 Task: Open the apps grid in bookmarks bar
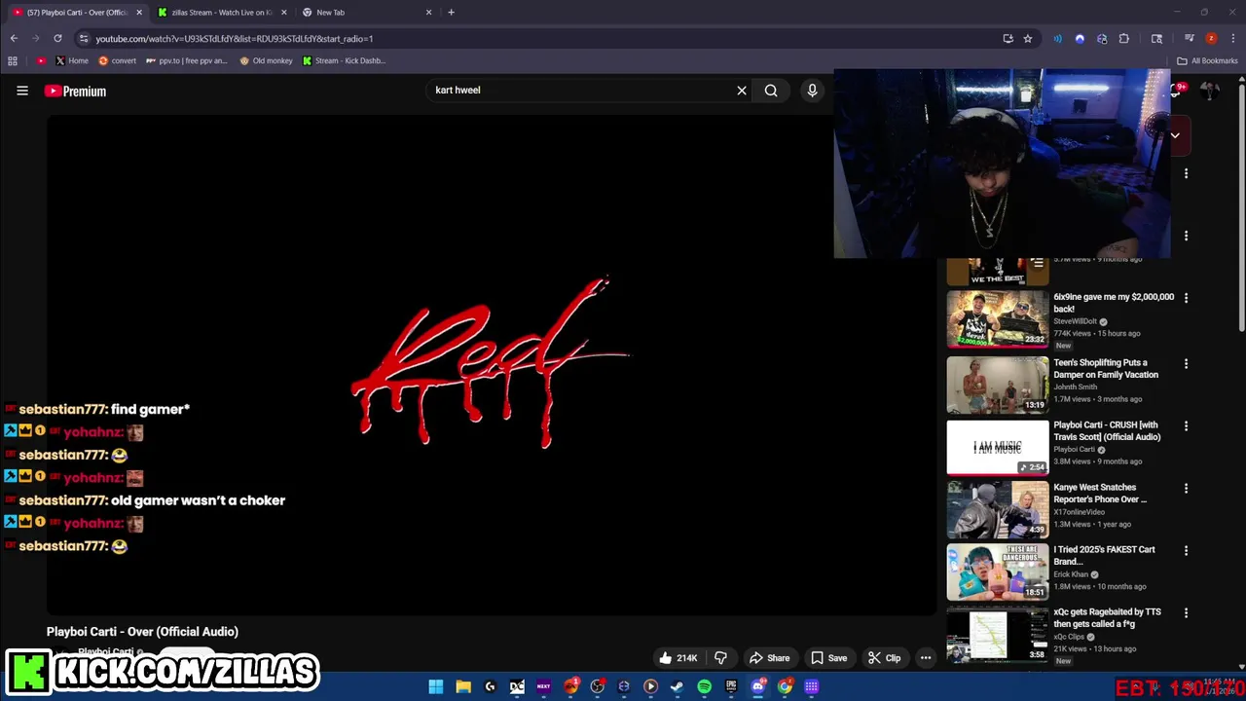pos(13,60)
